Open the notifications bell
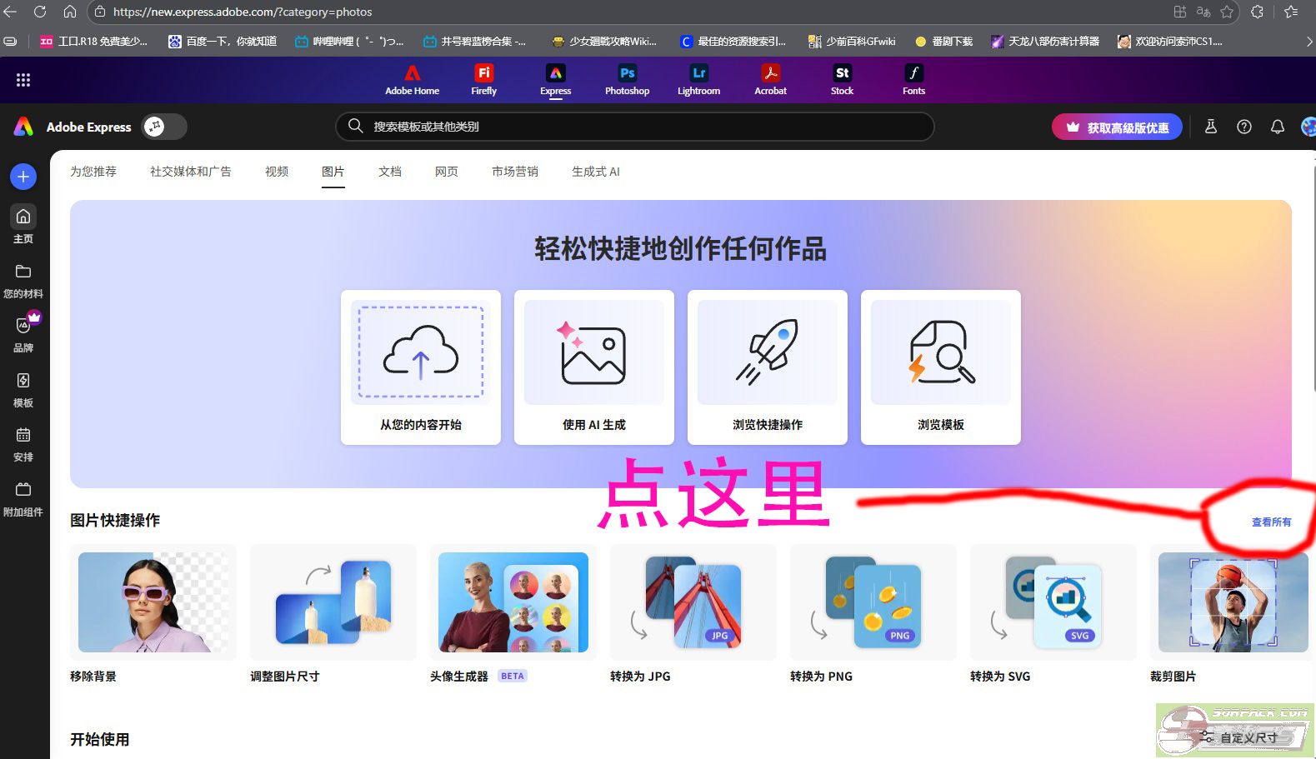1316x759 pixels. pos(1277,127)
